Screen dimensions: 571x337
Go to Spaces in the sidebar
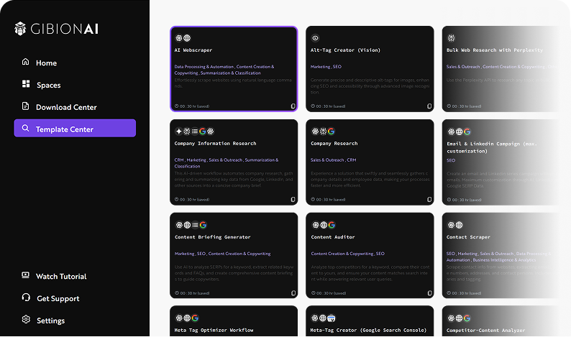49,85
